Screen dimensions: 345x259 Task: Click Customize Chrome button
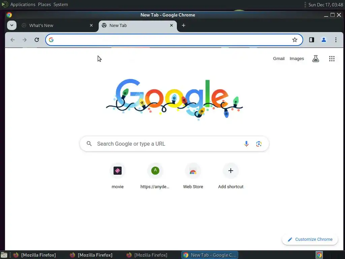(310, 239)
